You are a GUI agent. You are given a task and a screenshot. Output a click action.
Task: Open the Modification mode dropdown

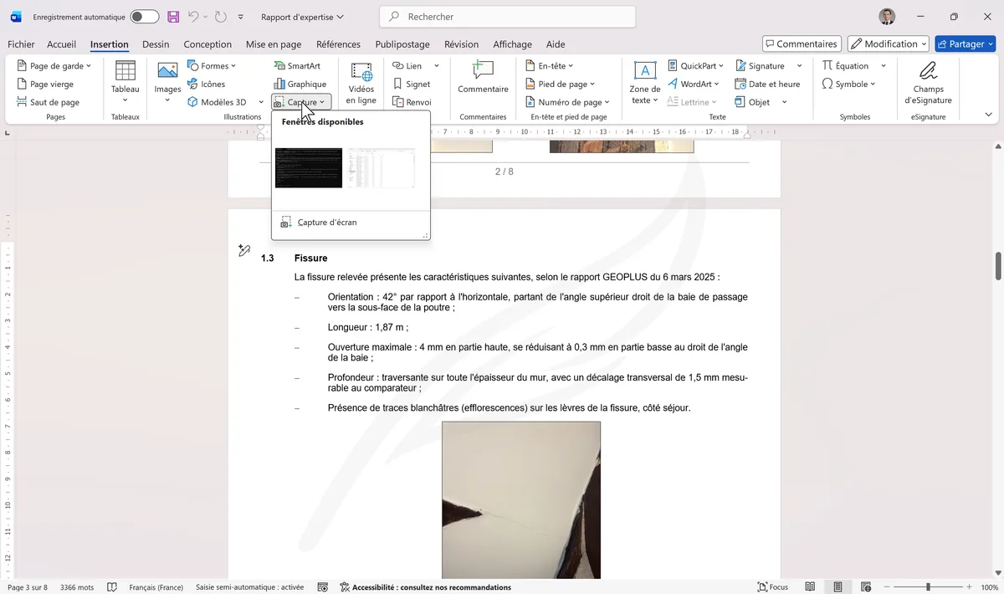(x=888, y=43)
